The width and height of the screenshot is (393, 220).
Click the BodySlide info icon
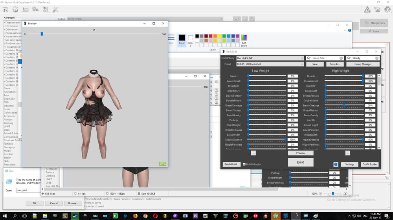[336, 164]
